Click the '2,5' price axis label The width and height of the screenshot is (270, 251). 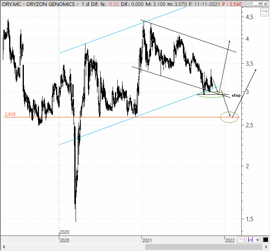(249, 125)
